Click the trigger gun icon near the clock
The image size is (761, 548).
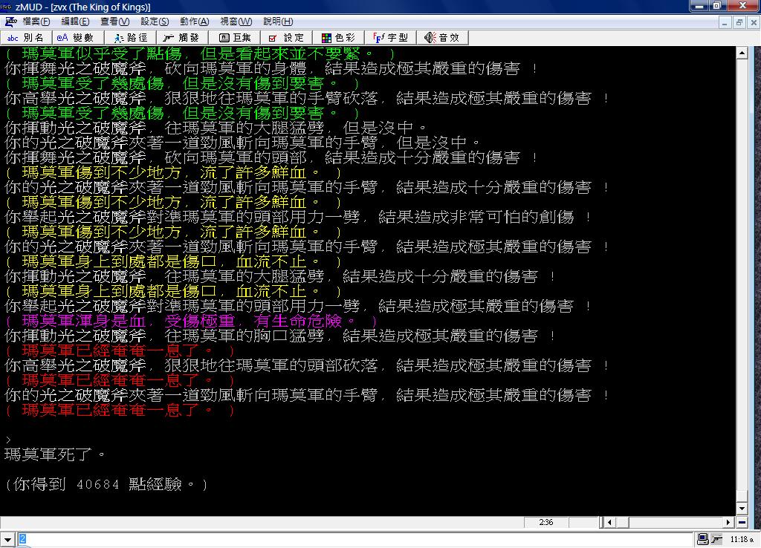pos(716,539)
